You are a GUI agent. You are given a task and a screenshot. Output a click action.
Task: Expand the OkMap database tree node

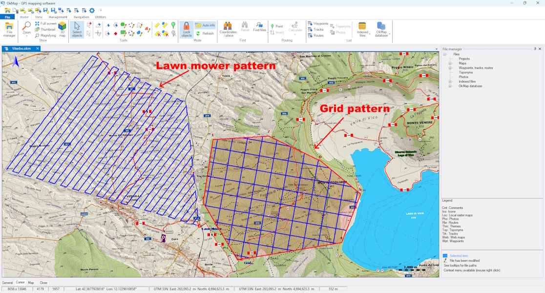(x=450, y=86)
